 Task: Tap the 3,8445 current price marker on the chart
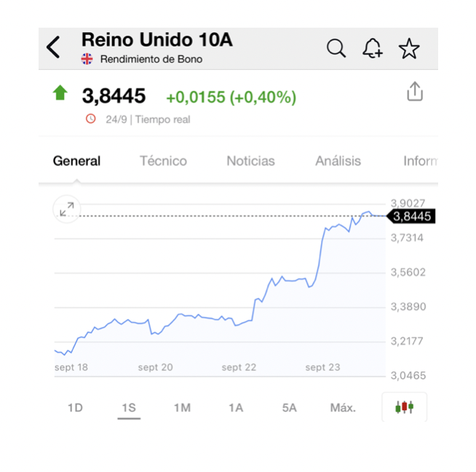pos(411,216)
